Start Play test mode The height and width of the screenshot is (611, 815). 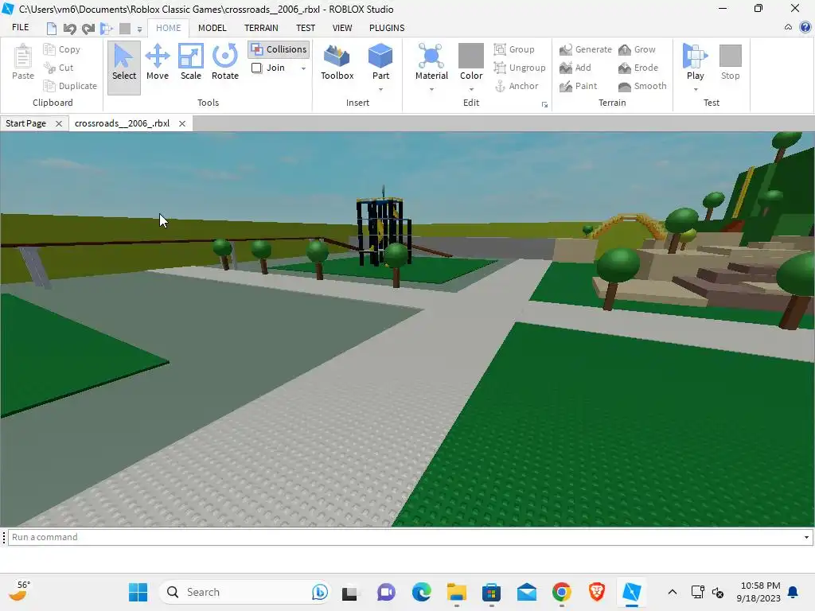[x=695, y=61]
